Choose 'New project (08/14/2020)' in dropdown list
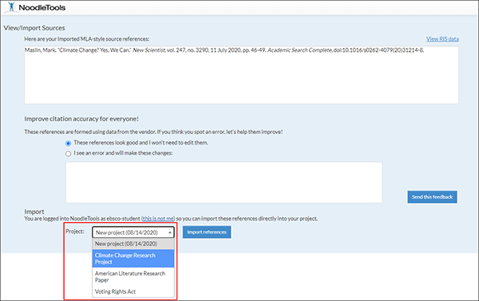The image size is (479, 301). [x=133, y=244]
